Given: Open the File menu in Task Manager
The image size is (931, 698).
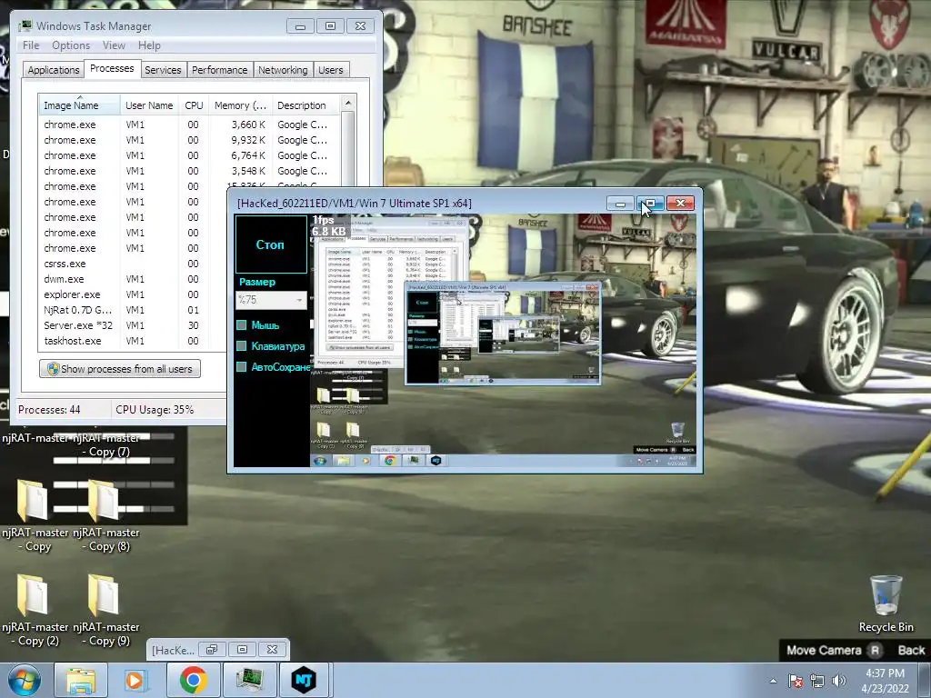Looking at the screenshot, I should 31,45.
